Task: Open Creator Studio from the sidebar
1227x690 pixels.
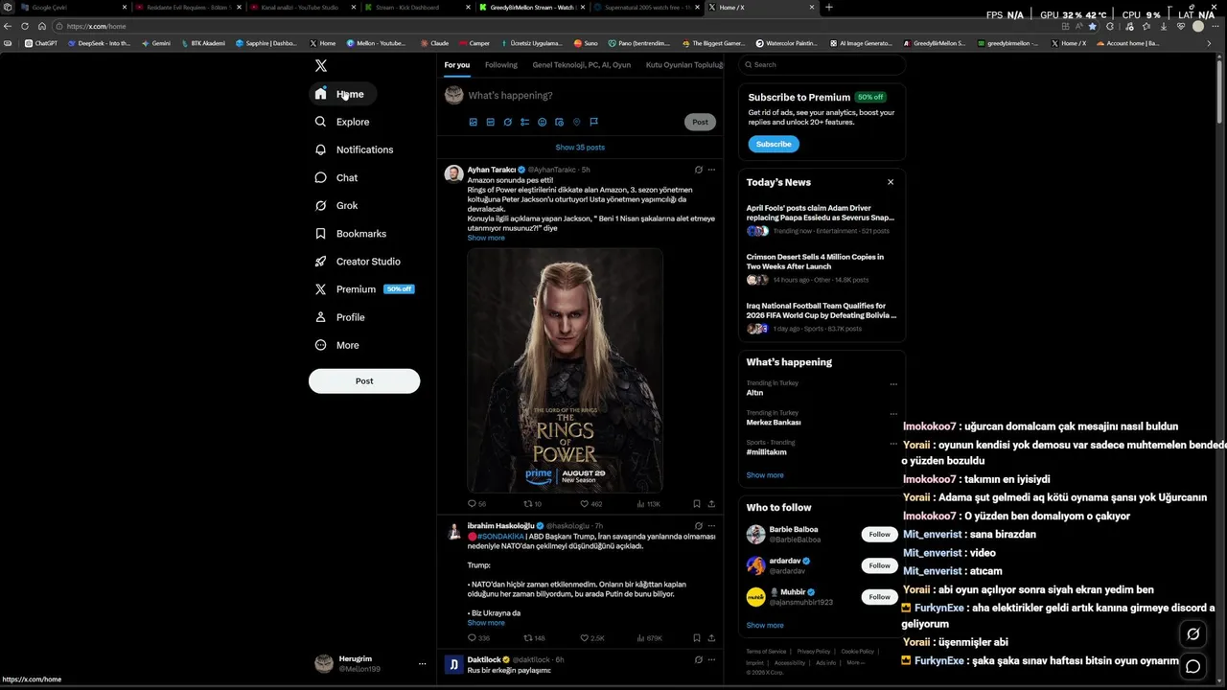Action: point(358,261)
